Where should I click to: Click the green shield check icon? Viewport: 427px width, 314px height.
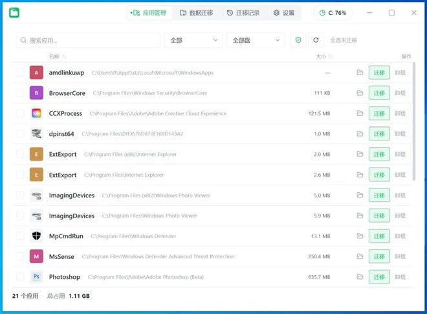coord(298,40)
